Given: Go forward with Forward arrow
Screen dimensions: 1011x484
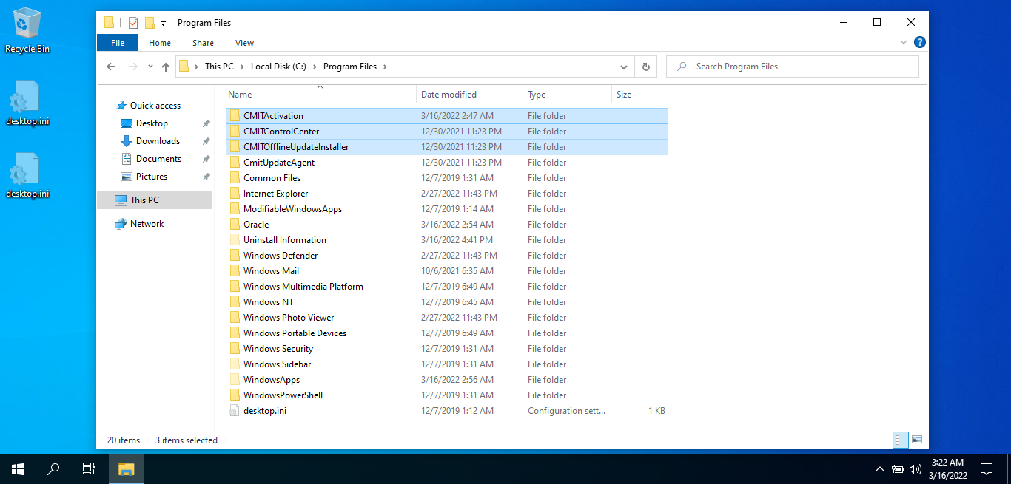Looking at the screenshot, I should click(133, 67).
